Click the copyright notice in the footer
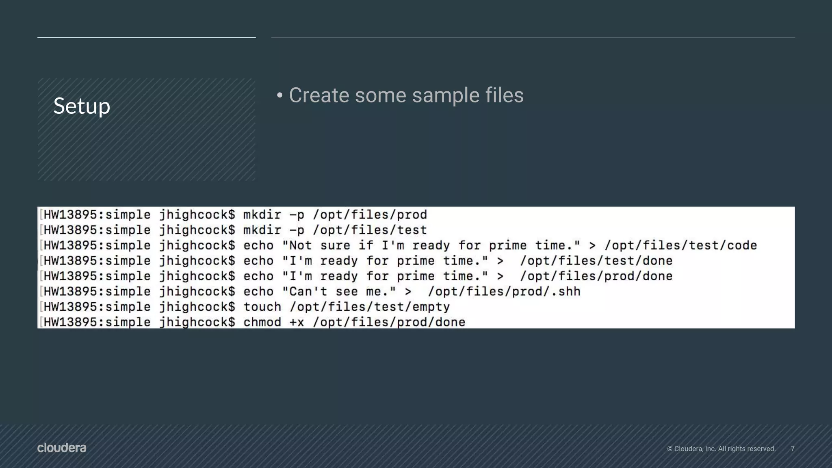This screenshot has height=468, width=832. [x=721, y=448]
